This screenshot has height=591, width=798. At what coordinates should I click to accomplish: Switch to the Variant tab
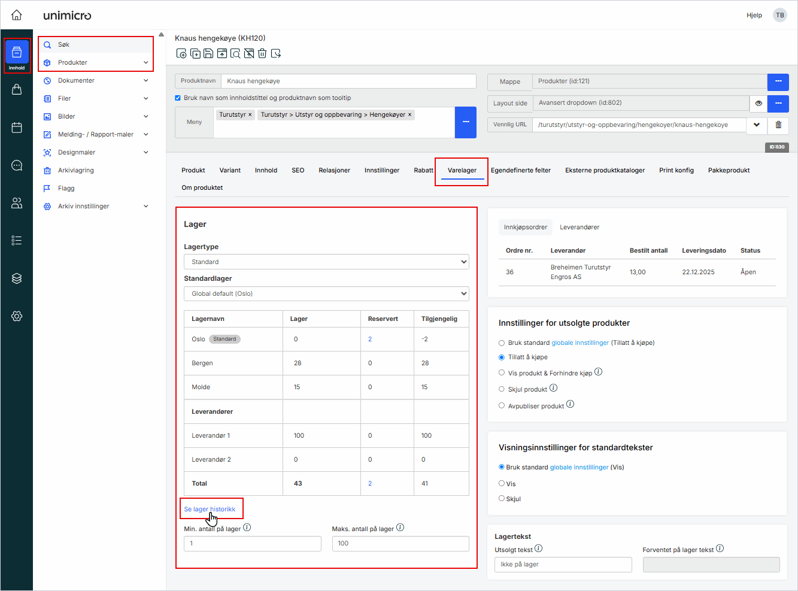coord(230,170)
